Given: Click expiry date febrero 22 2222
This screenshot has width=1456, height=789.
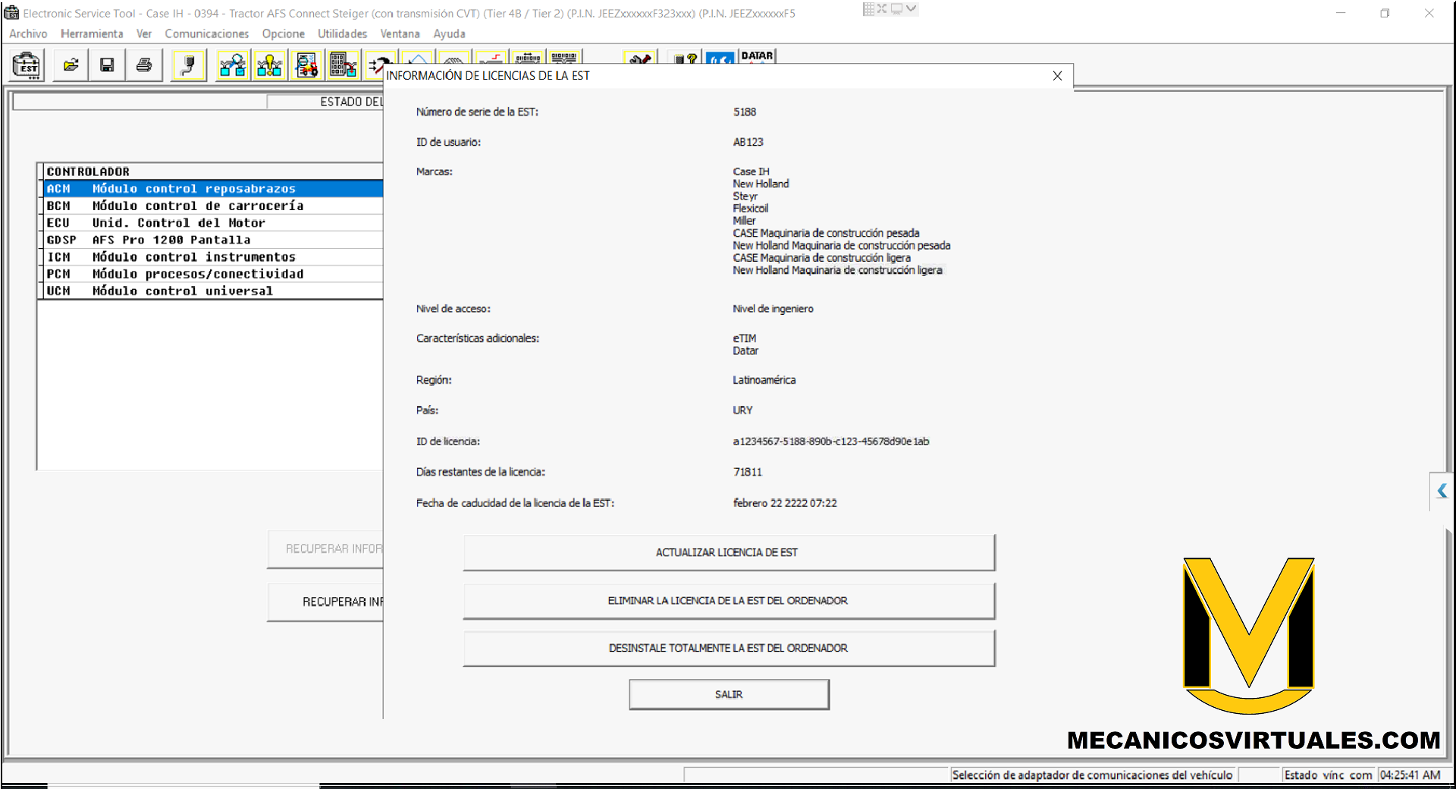Looking at the screenshot, I should pos(785,503).
